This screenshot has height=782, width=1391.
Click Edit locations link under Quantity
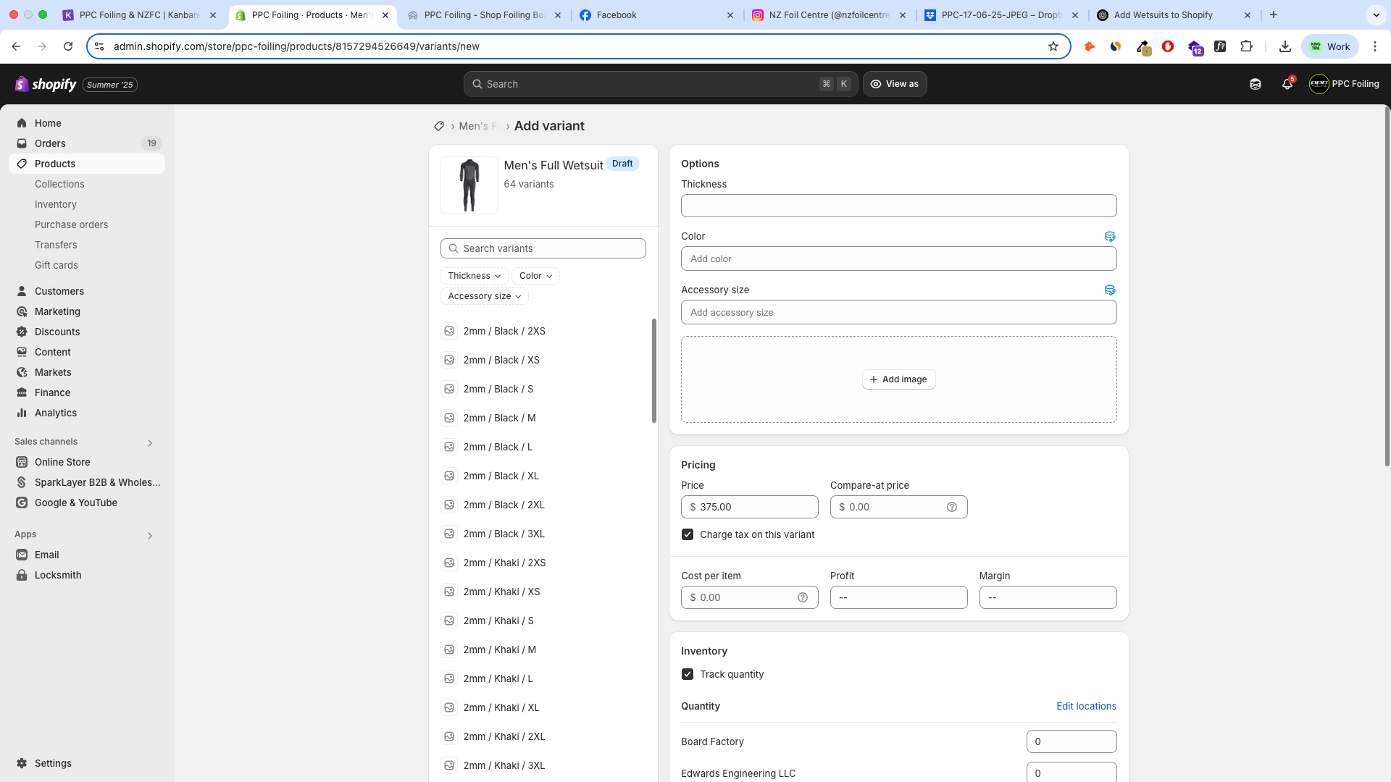[1086, 706]
